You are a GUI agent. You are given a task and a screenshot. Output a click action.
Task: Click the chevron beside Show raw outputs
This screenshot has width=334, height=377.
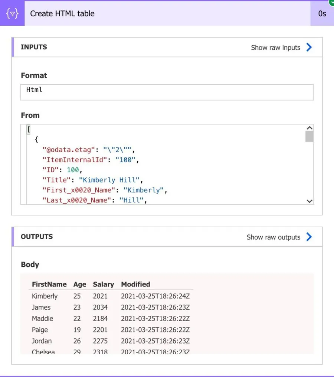(x=309, y=237)
